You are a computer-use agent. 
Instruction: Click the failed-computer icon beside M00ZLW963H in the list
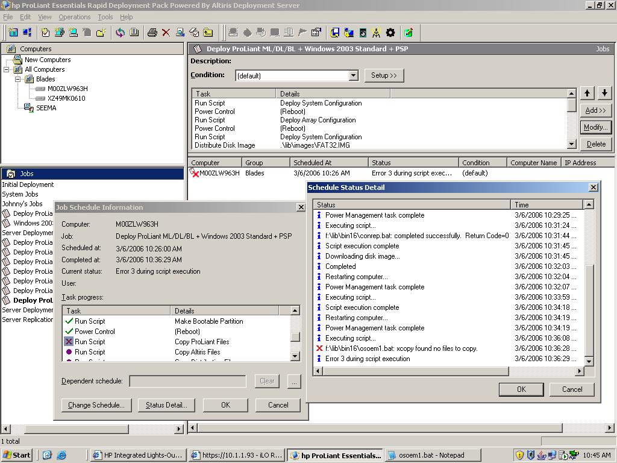[194, 173]
